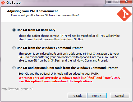133x102 pixels.
Task: Select the Git Bash only radio button
Action: pos(14,30)
